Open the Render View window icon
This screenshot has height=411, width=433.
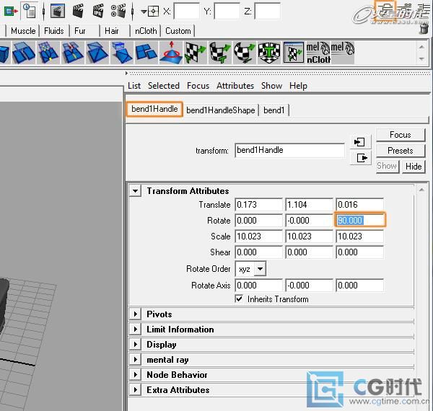click(x=58, y=12)
